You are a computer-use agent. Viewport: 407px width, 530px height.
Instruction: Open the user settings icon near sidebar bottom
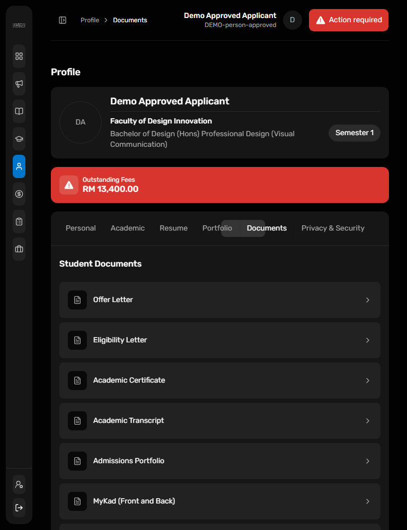pyautogui.click(x=19, y=485)
